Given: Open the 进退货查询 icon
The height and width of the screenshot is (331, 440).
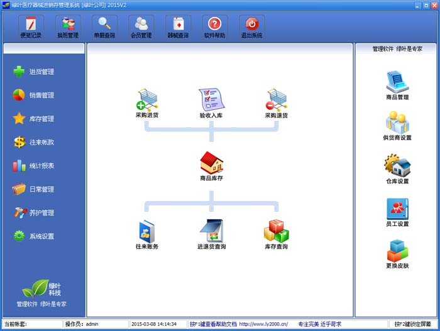Looking at the screenshot, I should tap(211, 231).
